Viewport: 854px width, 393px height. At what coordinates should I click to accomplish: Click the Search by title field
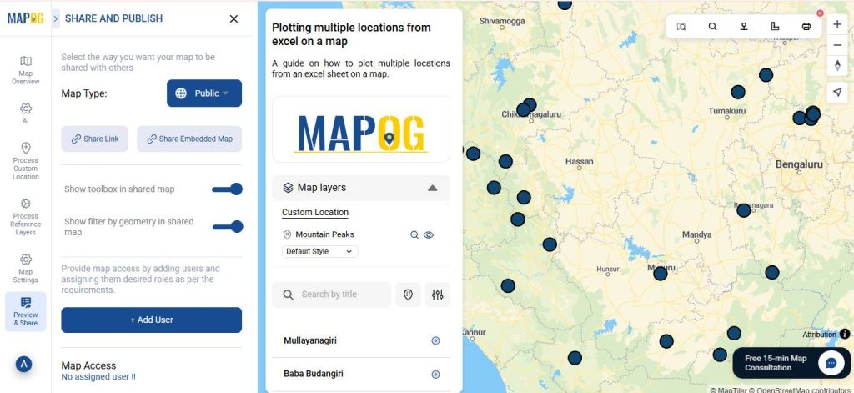332,295
